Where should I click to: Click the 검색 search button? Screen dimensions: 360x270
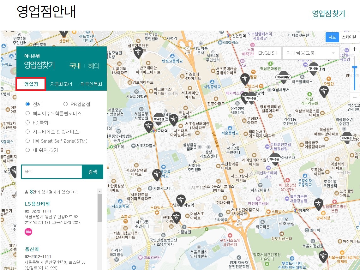point(93,172)
